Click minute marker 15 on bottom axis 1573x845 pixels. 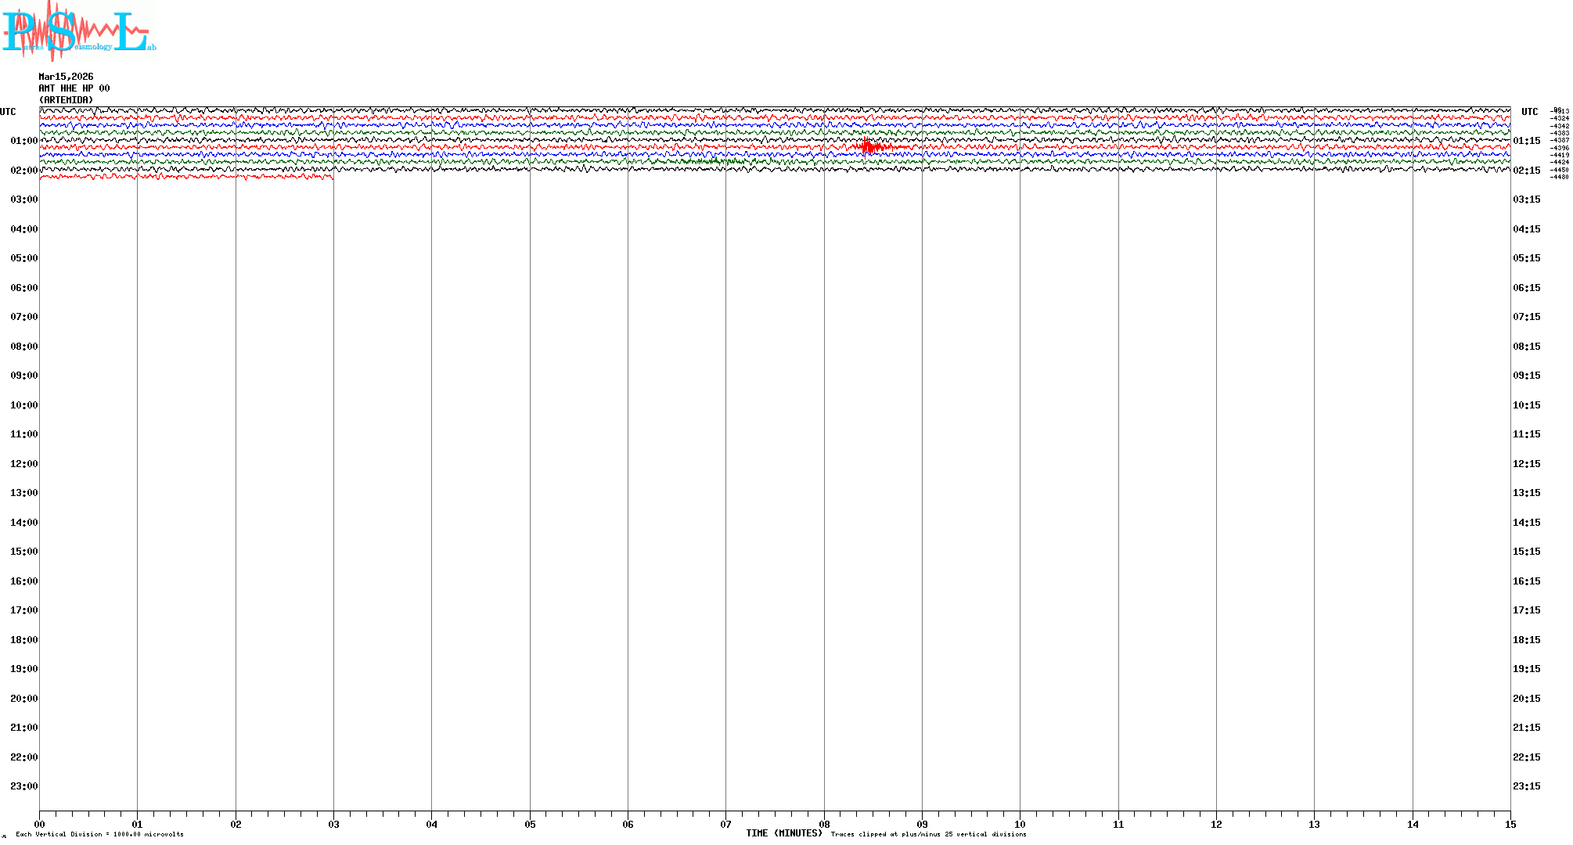(1510, 825)
